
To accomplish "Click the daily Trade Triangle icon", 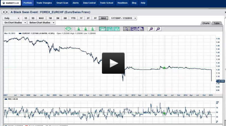I will click(x=93, y=29).
